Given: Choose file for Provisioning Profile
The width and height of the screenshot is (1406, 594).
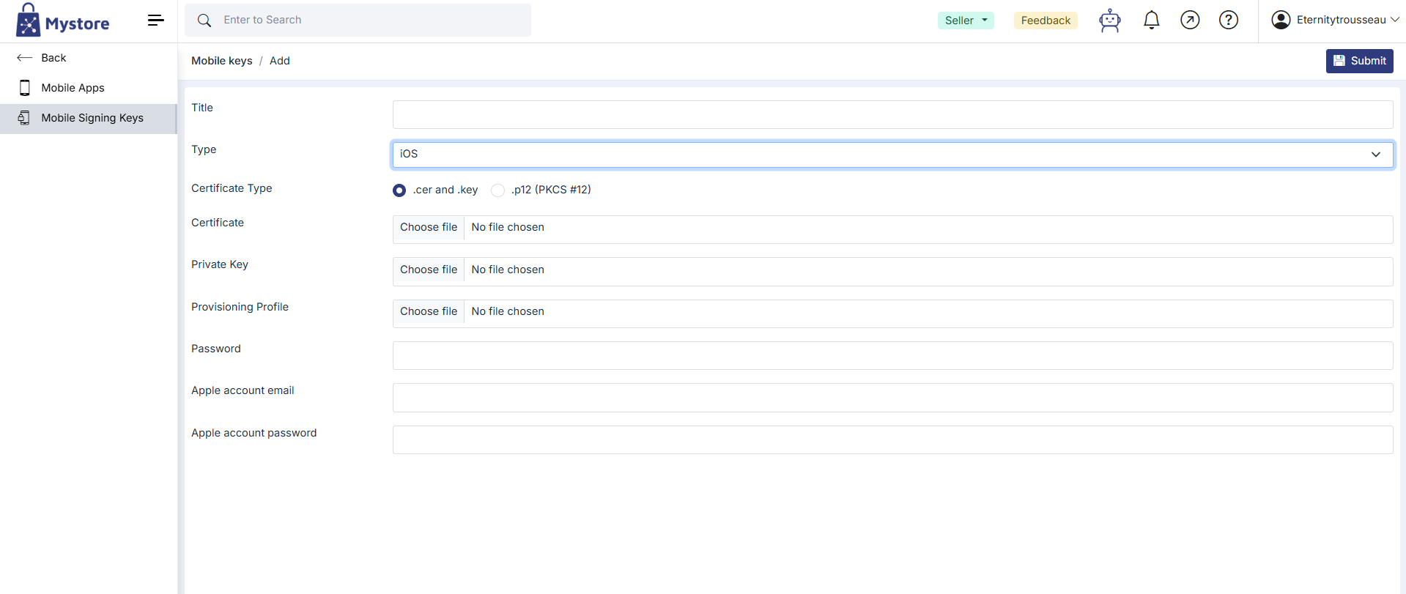Looking at the screenshot, I should 429,312.
